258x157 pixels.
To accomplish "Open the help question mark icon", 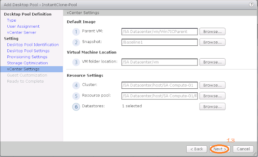I will pos(251,4).
